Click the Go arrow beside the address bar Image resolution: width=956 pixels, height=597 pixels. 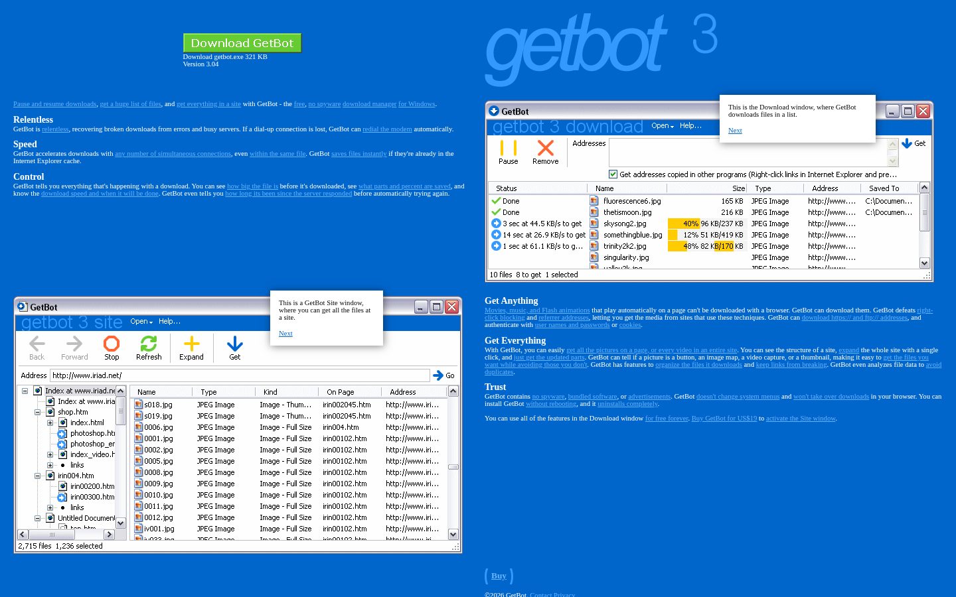tap(438, 375)
